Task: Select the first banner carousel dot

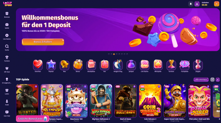Action: pyautogui.click(x=109, y=54)
